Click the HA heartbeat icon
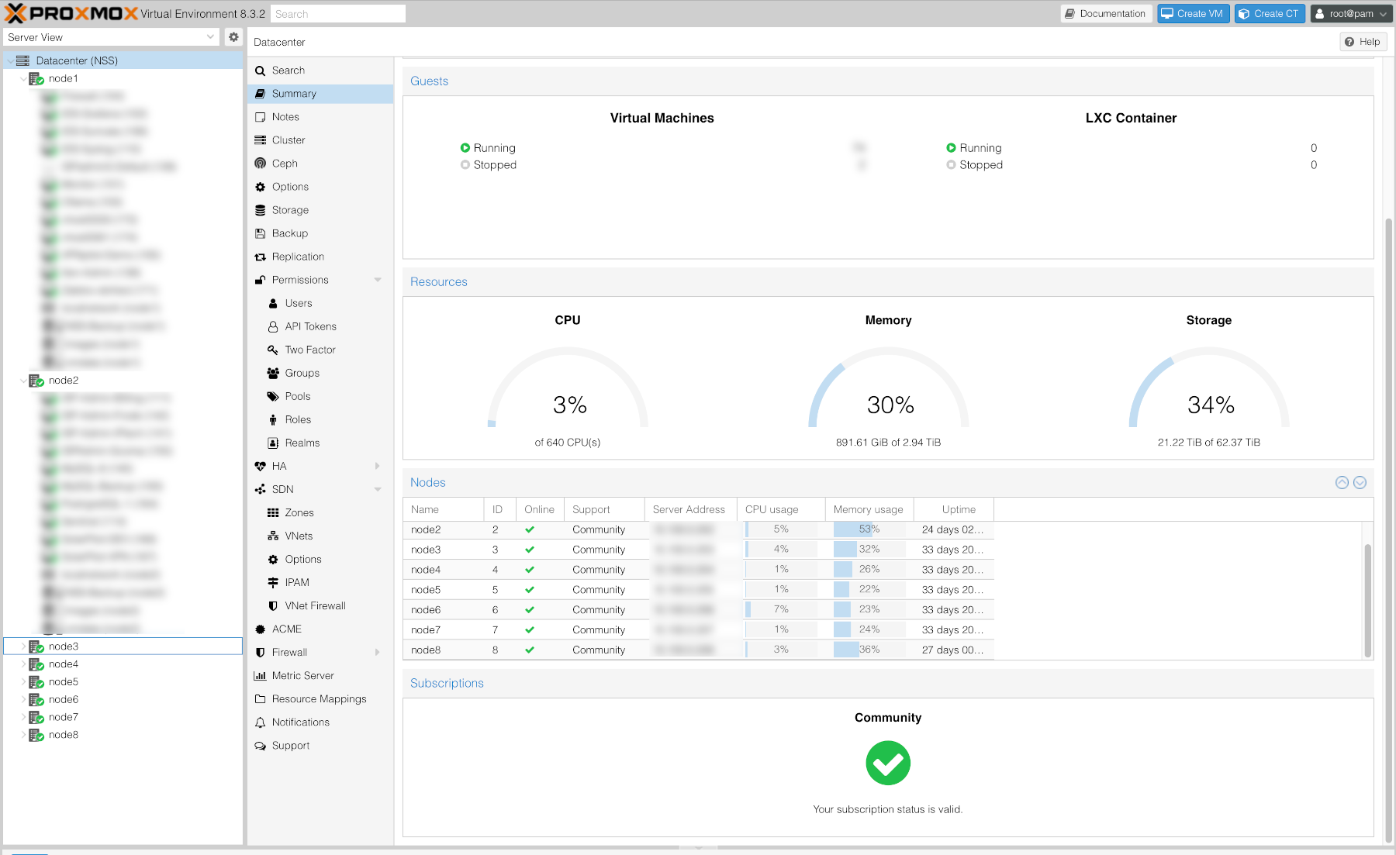This screenshot has width=1396, height=855. coord(261,466)
